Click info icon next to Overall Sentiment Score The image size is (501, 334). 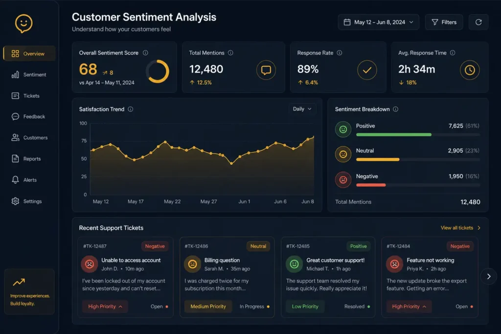coord(145,53)
